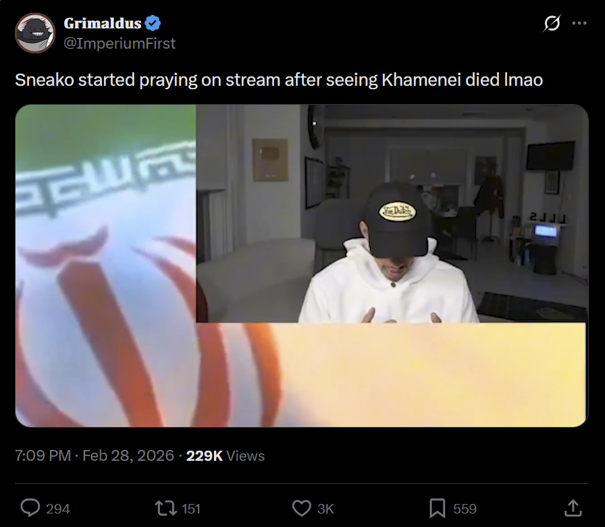Open Grimaldus profile avatar
The width and height of the screenshot is (605, 527).
(x=35, y=33)
